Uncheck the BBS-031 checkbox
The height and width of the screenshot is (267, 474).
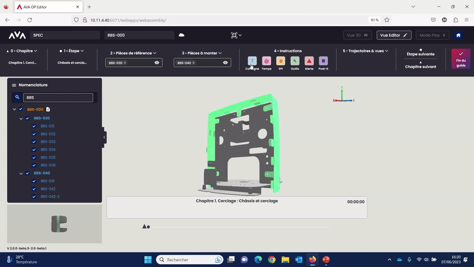pos(34,126)
